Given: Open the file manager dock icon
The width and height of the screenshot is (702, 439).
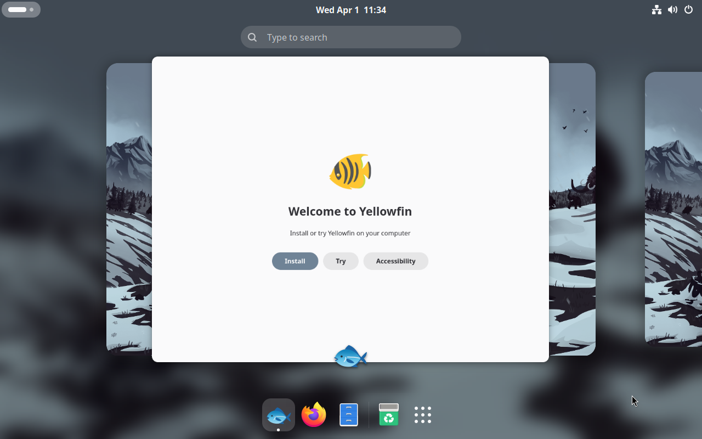Looking at the screenshot, I should pos(349,415).
